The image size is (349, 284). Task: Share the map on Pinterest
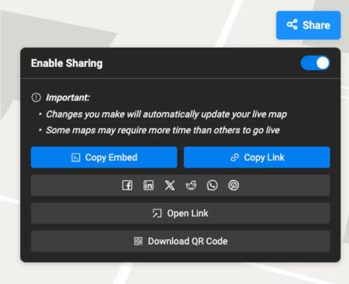[234, 185]
